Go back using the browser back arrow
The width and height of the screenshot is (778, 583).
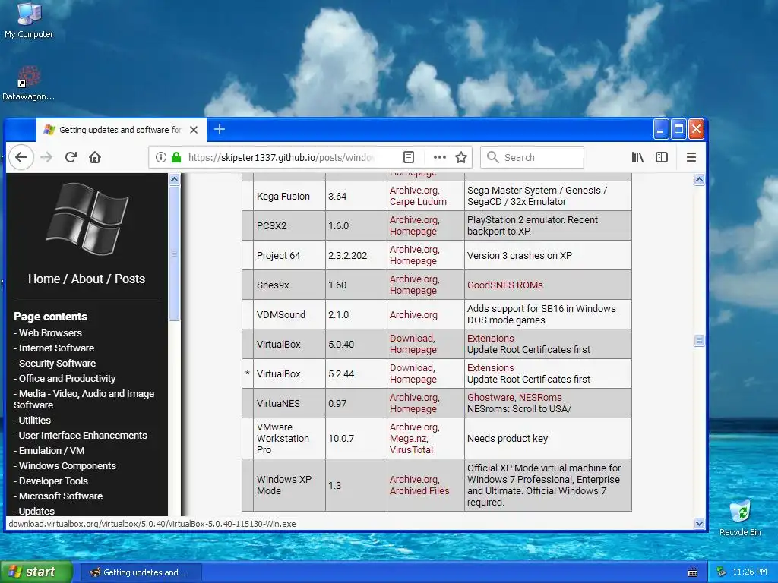point(21,157)
